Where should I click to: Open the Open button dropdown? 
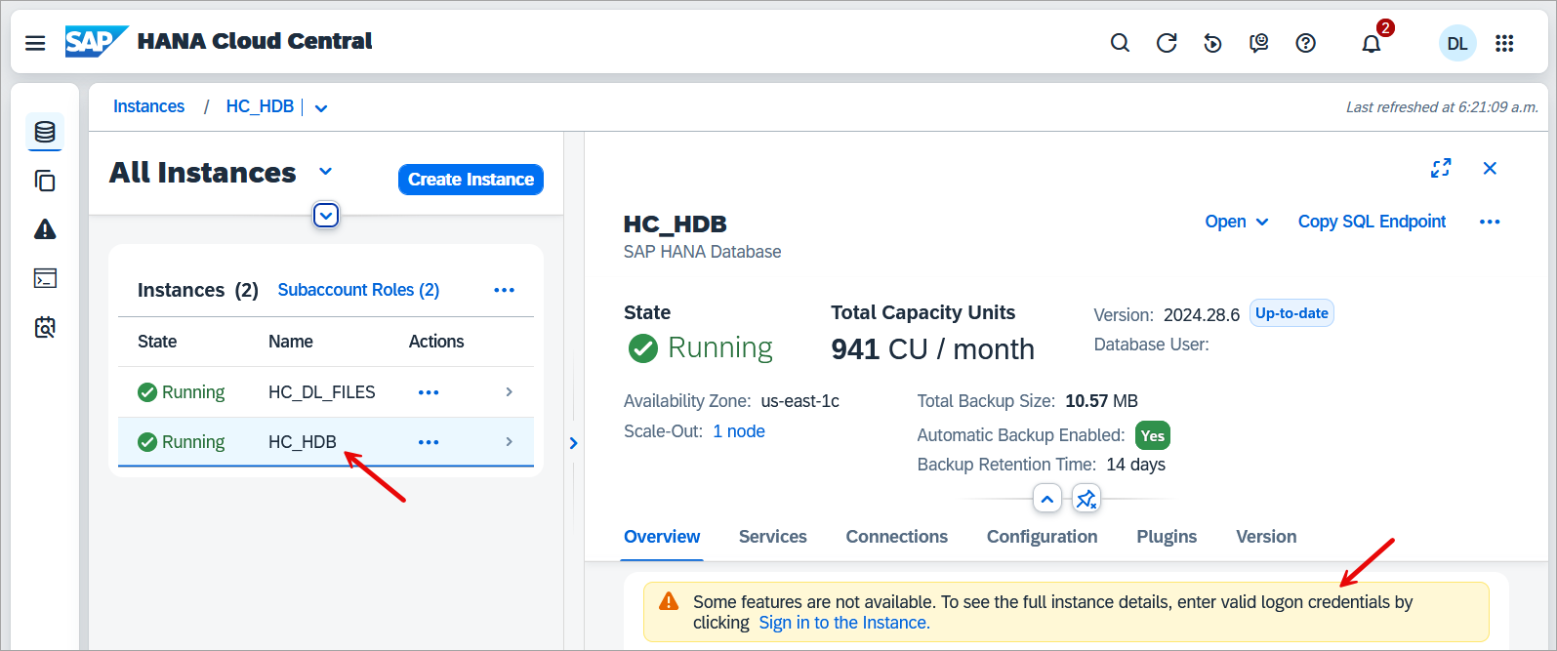point(1237,222)
